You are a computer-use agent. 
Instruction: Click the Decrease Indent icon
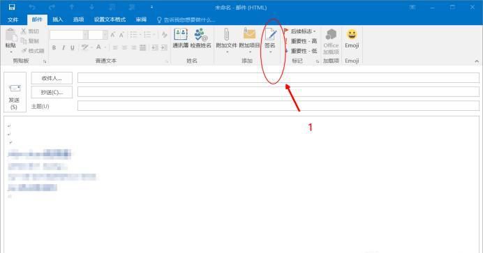point(155,47)
